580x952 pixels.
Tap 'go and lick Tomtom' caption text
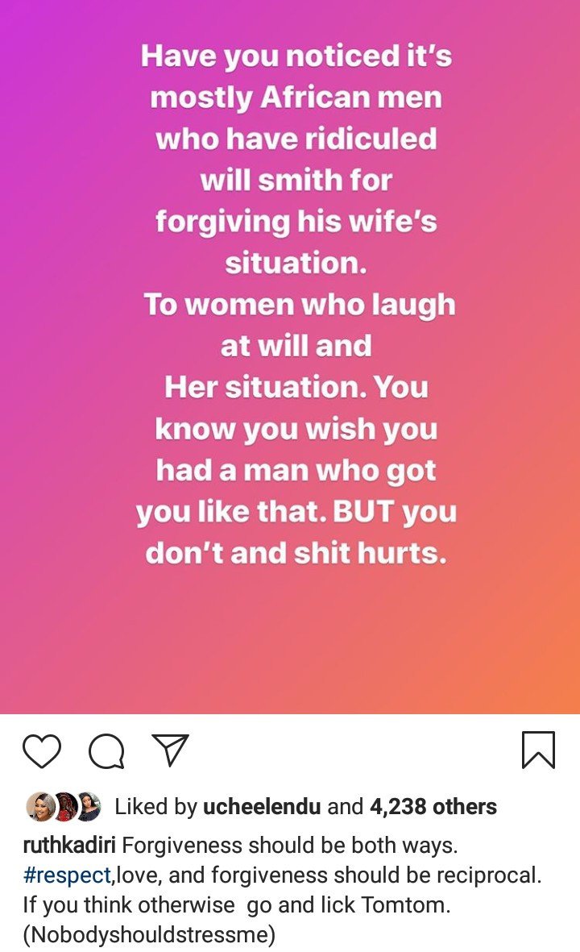pos(347,904)
